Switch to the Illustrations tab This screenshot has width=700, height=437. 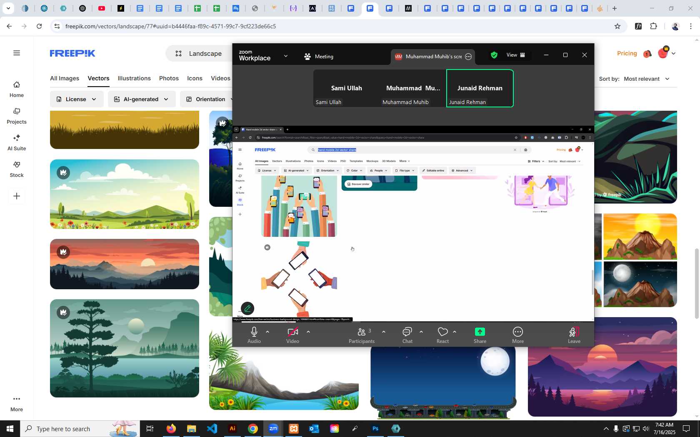point(134,78)
